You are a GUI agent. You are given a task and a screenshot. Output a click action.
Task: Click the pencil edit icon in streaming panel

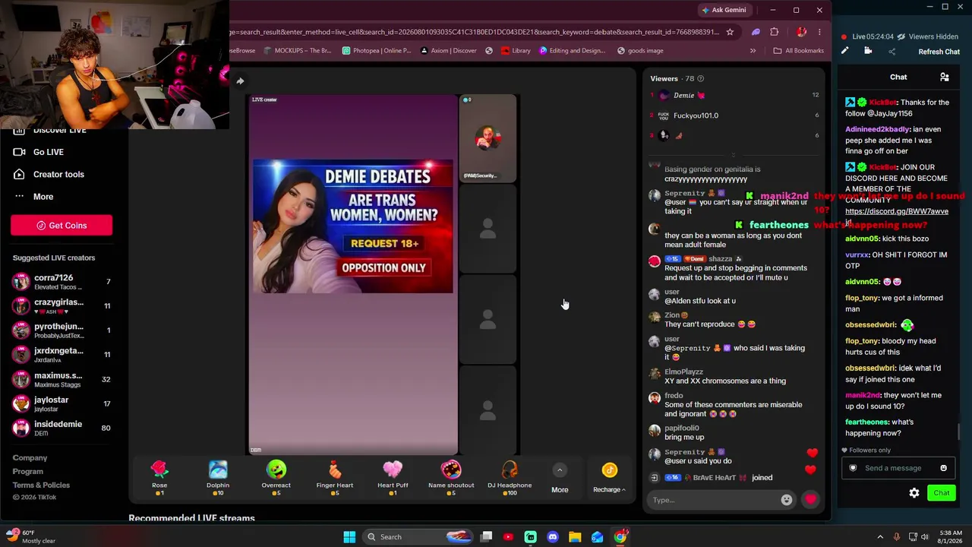click(x=844, y=51)
